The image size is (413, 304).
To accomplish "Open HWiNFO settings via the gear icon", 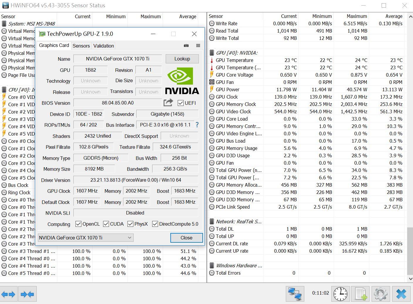I will click(380, 293).
